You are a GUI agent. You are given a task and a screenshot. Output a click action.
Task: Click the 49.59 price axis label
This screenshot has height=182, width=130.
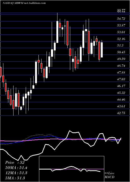[121, 59]
